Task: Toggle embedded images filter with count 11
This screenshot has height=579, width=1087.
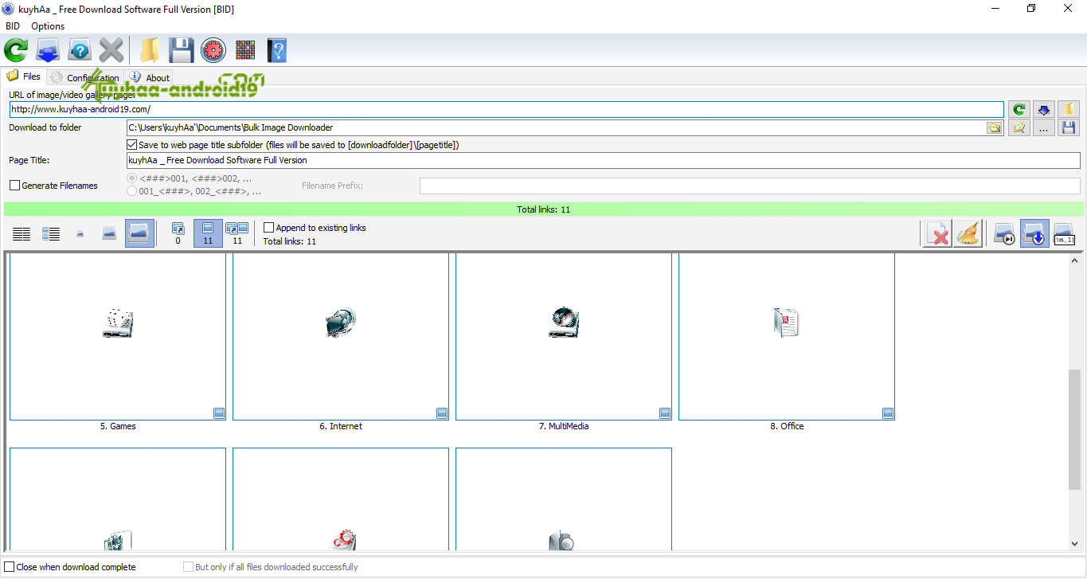Action: tap(208, 234)
